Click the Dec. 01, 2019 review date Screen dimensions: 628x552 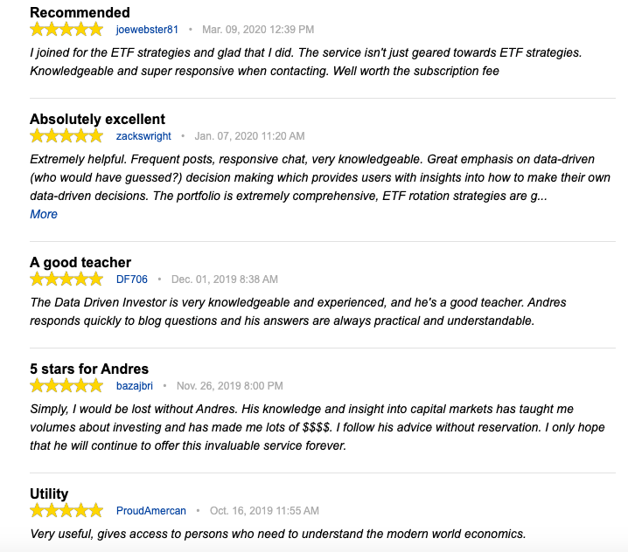[225, 279]
